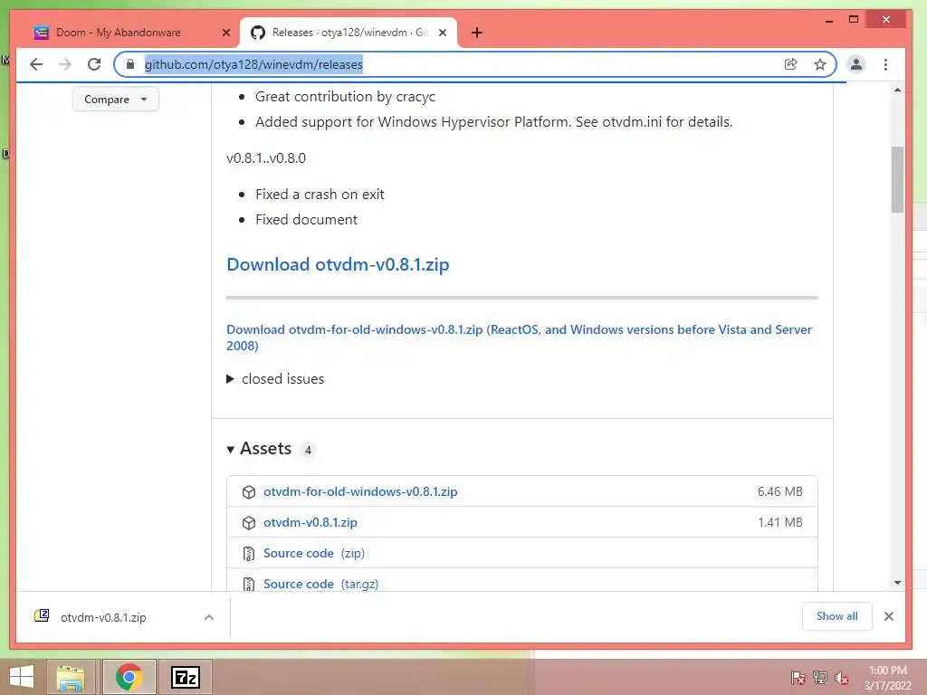Click Show all downloads button
This screenshot has width=927, height=695.
tap(836, 616)
